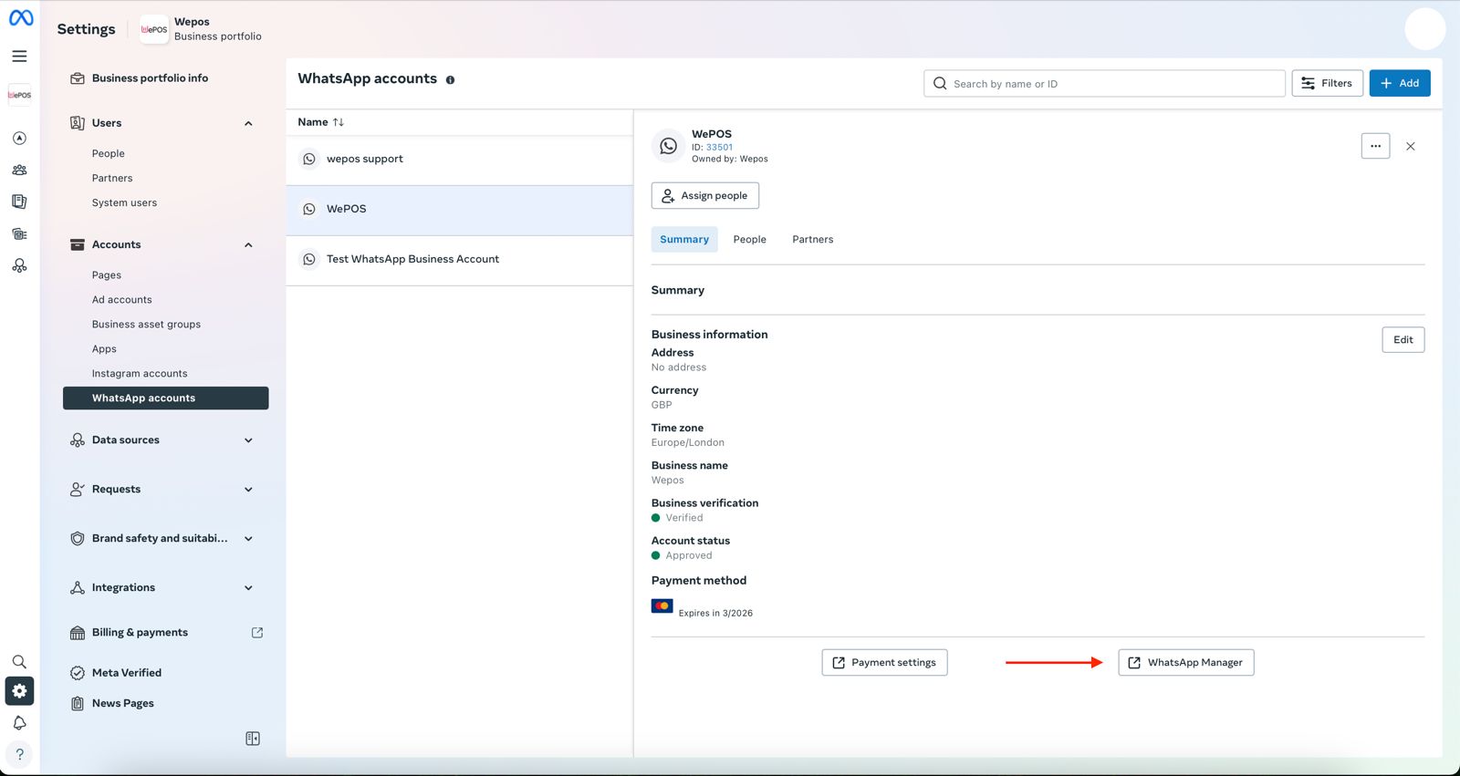
Task: Expand the Brand safety and suitability section
Action: click(165, 539)
